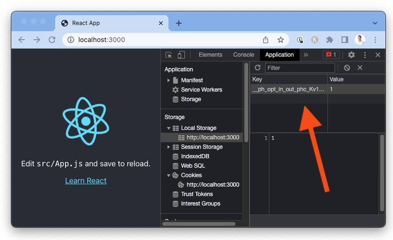Expand the Session Storage tree node
Screen dimensions: 393x240
[x=169, y=147]
